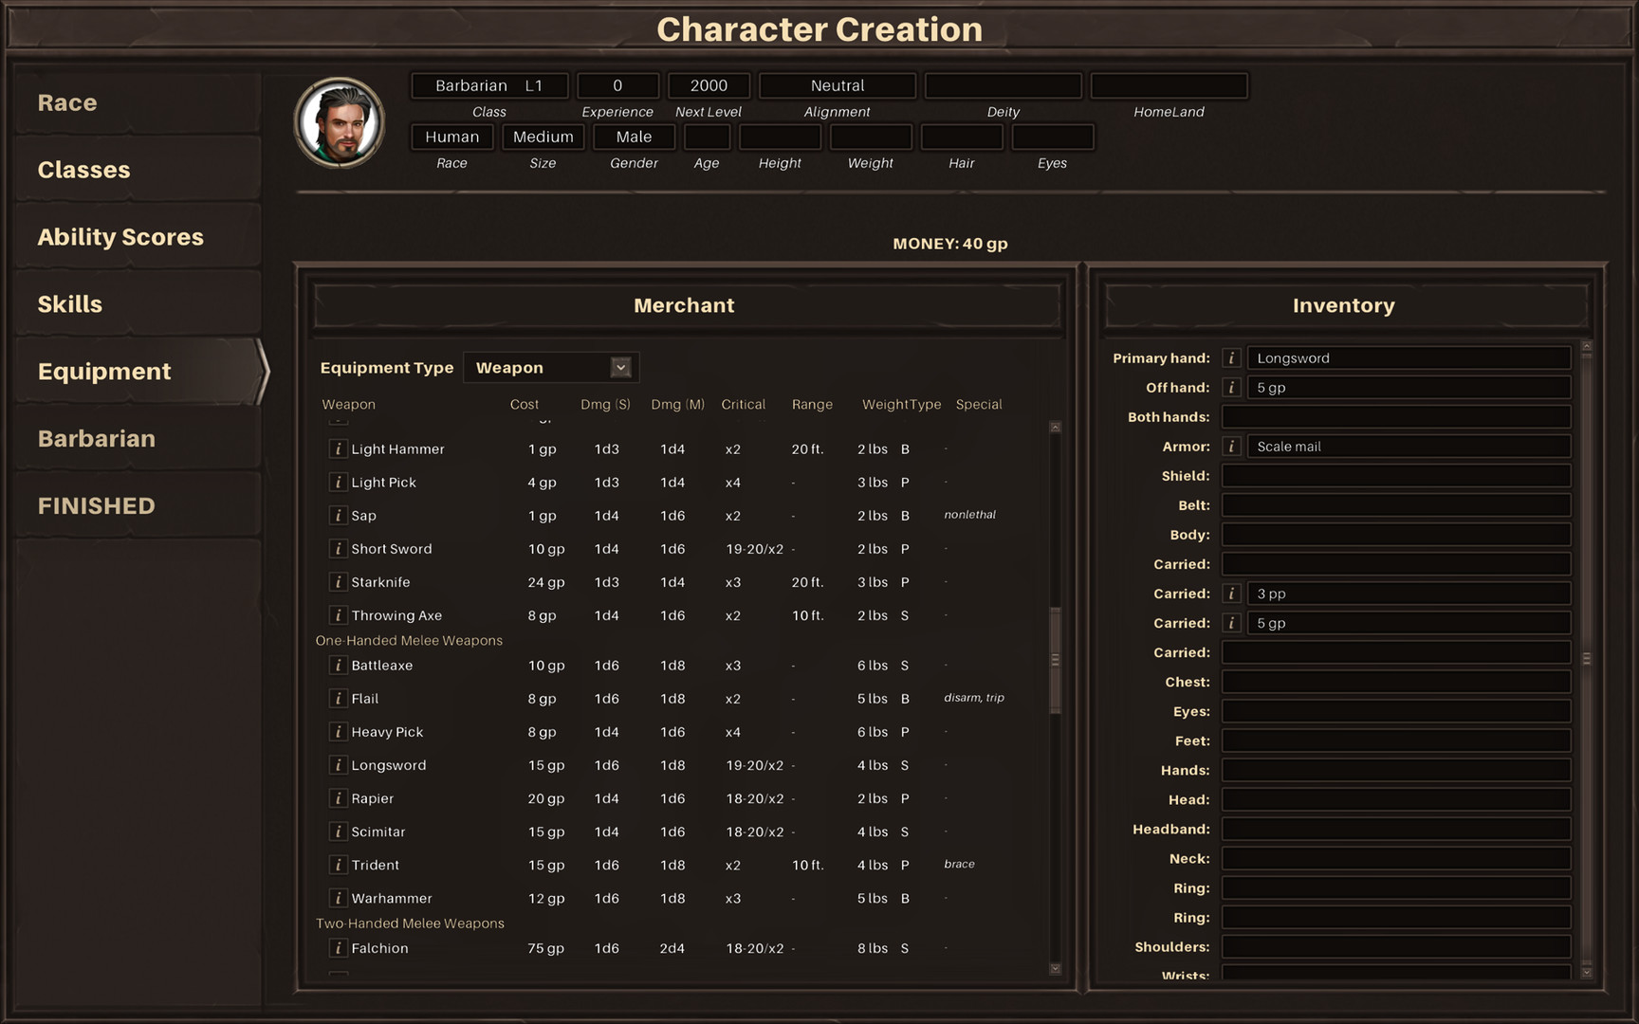Open info for the Warhammer

339,898
